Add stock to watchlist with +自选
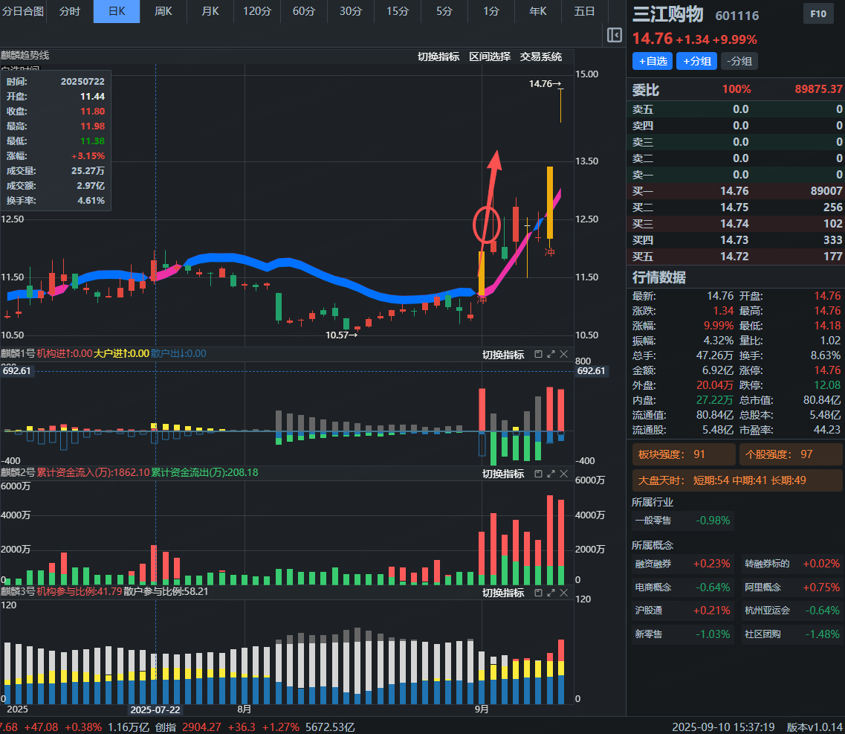 click(x=652, y=61)
